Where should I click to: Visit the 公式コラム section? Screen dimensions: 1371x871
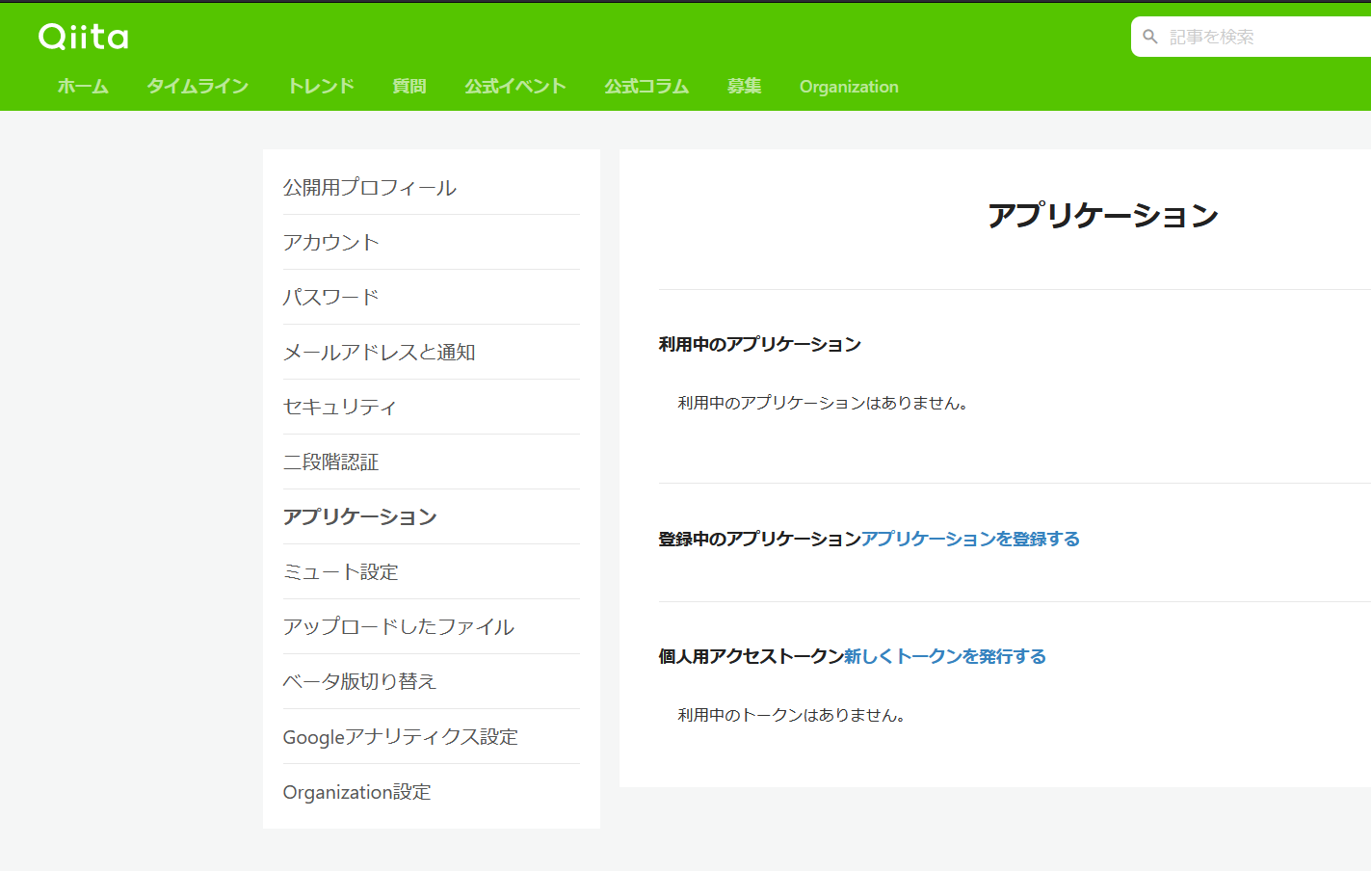(646, 86)
